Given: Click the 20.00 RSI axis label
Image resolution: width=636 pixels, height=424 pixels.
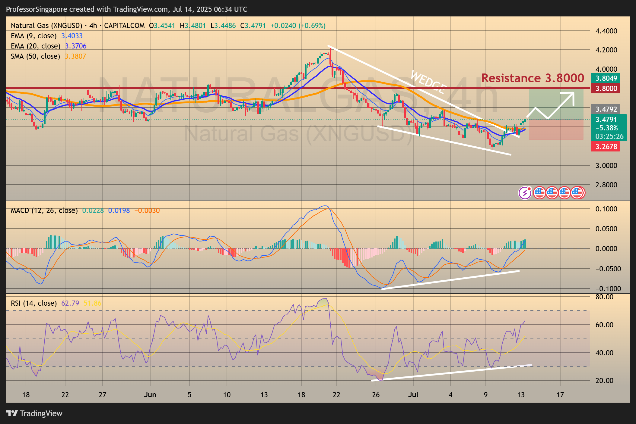Looking at the screenshot, I should (604, 381).
